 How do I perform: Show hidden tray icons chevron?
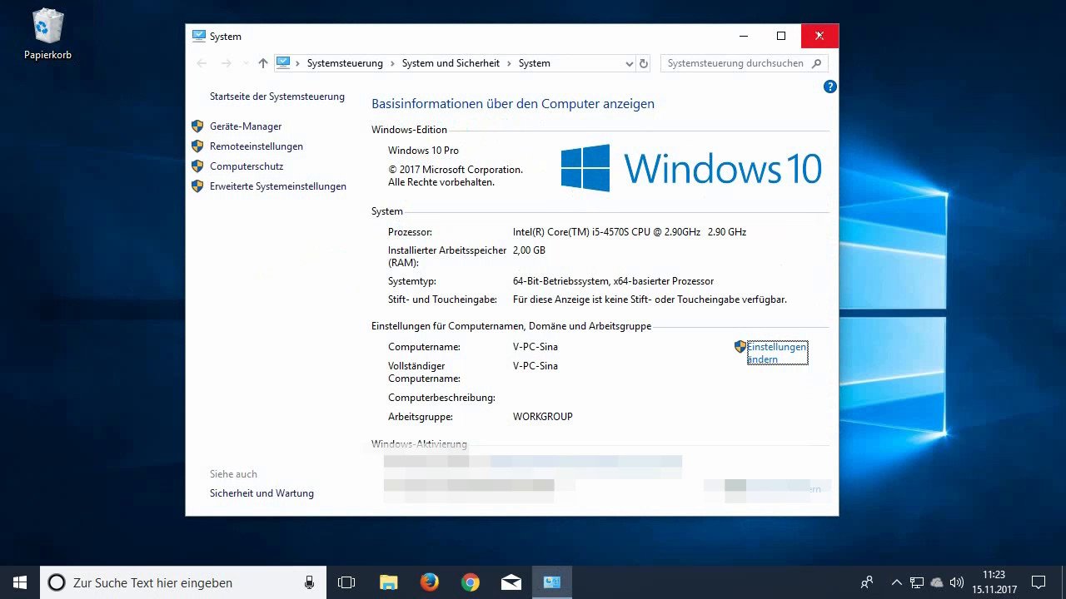(896, 582)
